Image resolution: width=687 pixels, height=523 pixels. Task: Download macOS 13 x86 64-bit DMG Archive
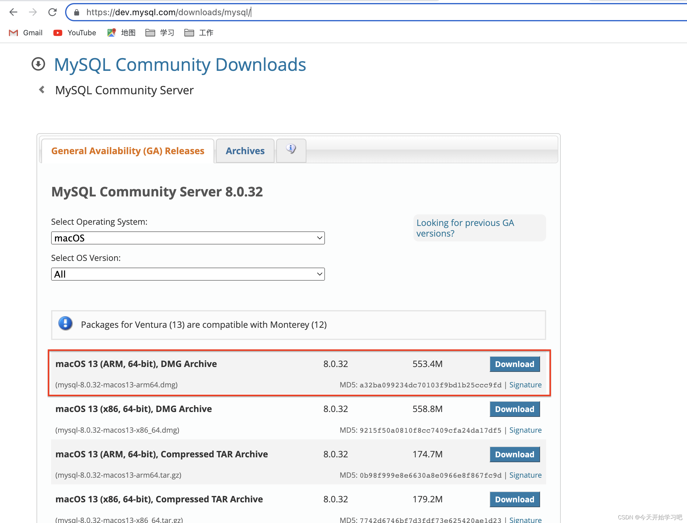(x=514, y=409)
